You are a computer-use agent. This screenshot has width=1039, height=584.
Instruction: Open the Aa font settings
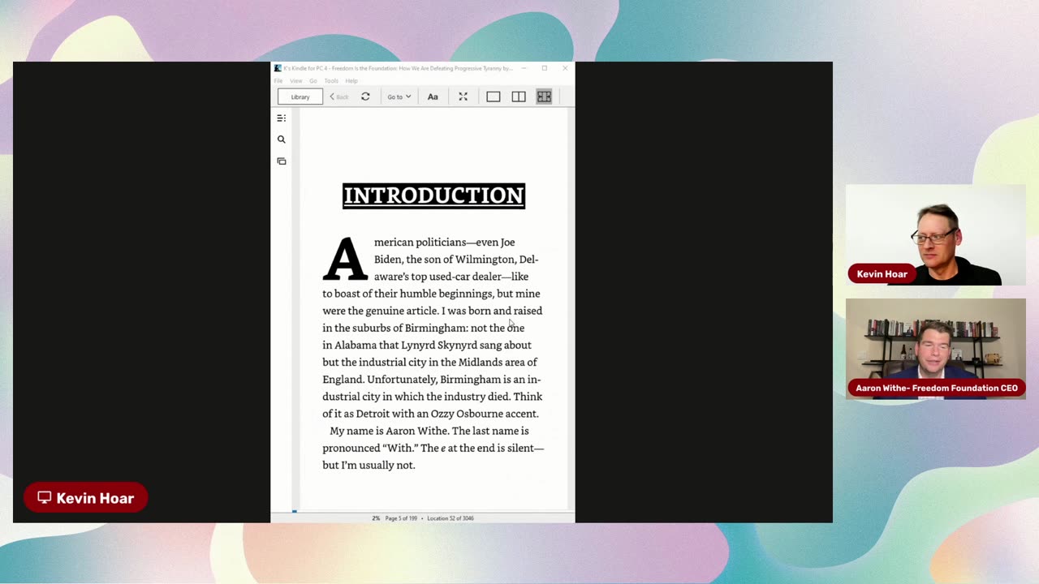coord(433,97)
